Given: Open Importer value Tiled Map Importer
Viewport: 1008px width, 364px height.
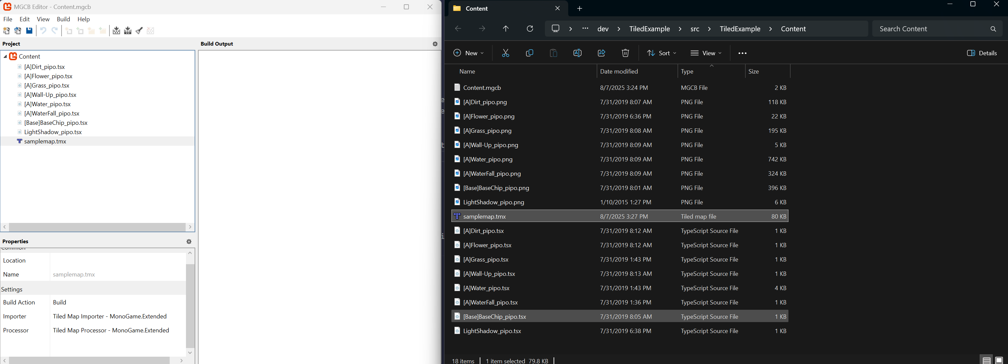Looking at the screenshot, I should (117, 316).
